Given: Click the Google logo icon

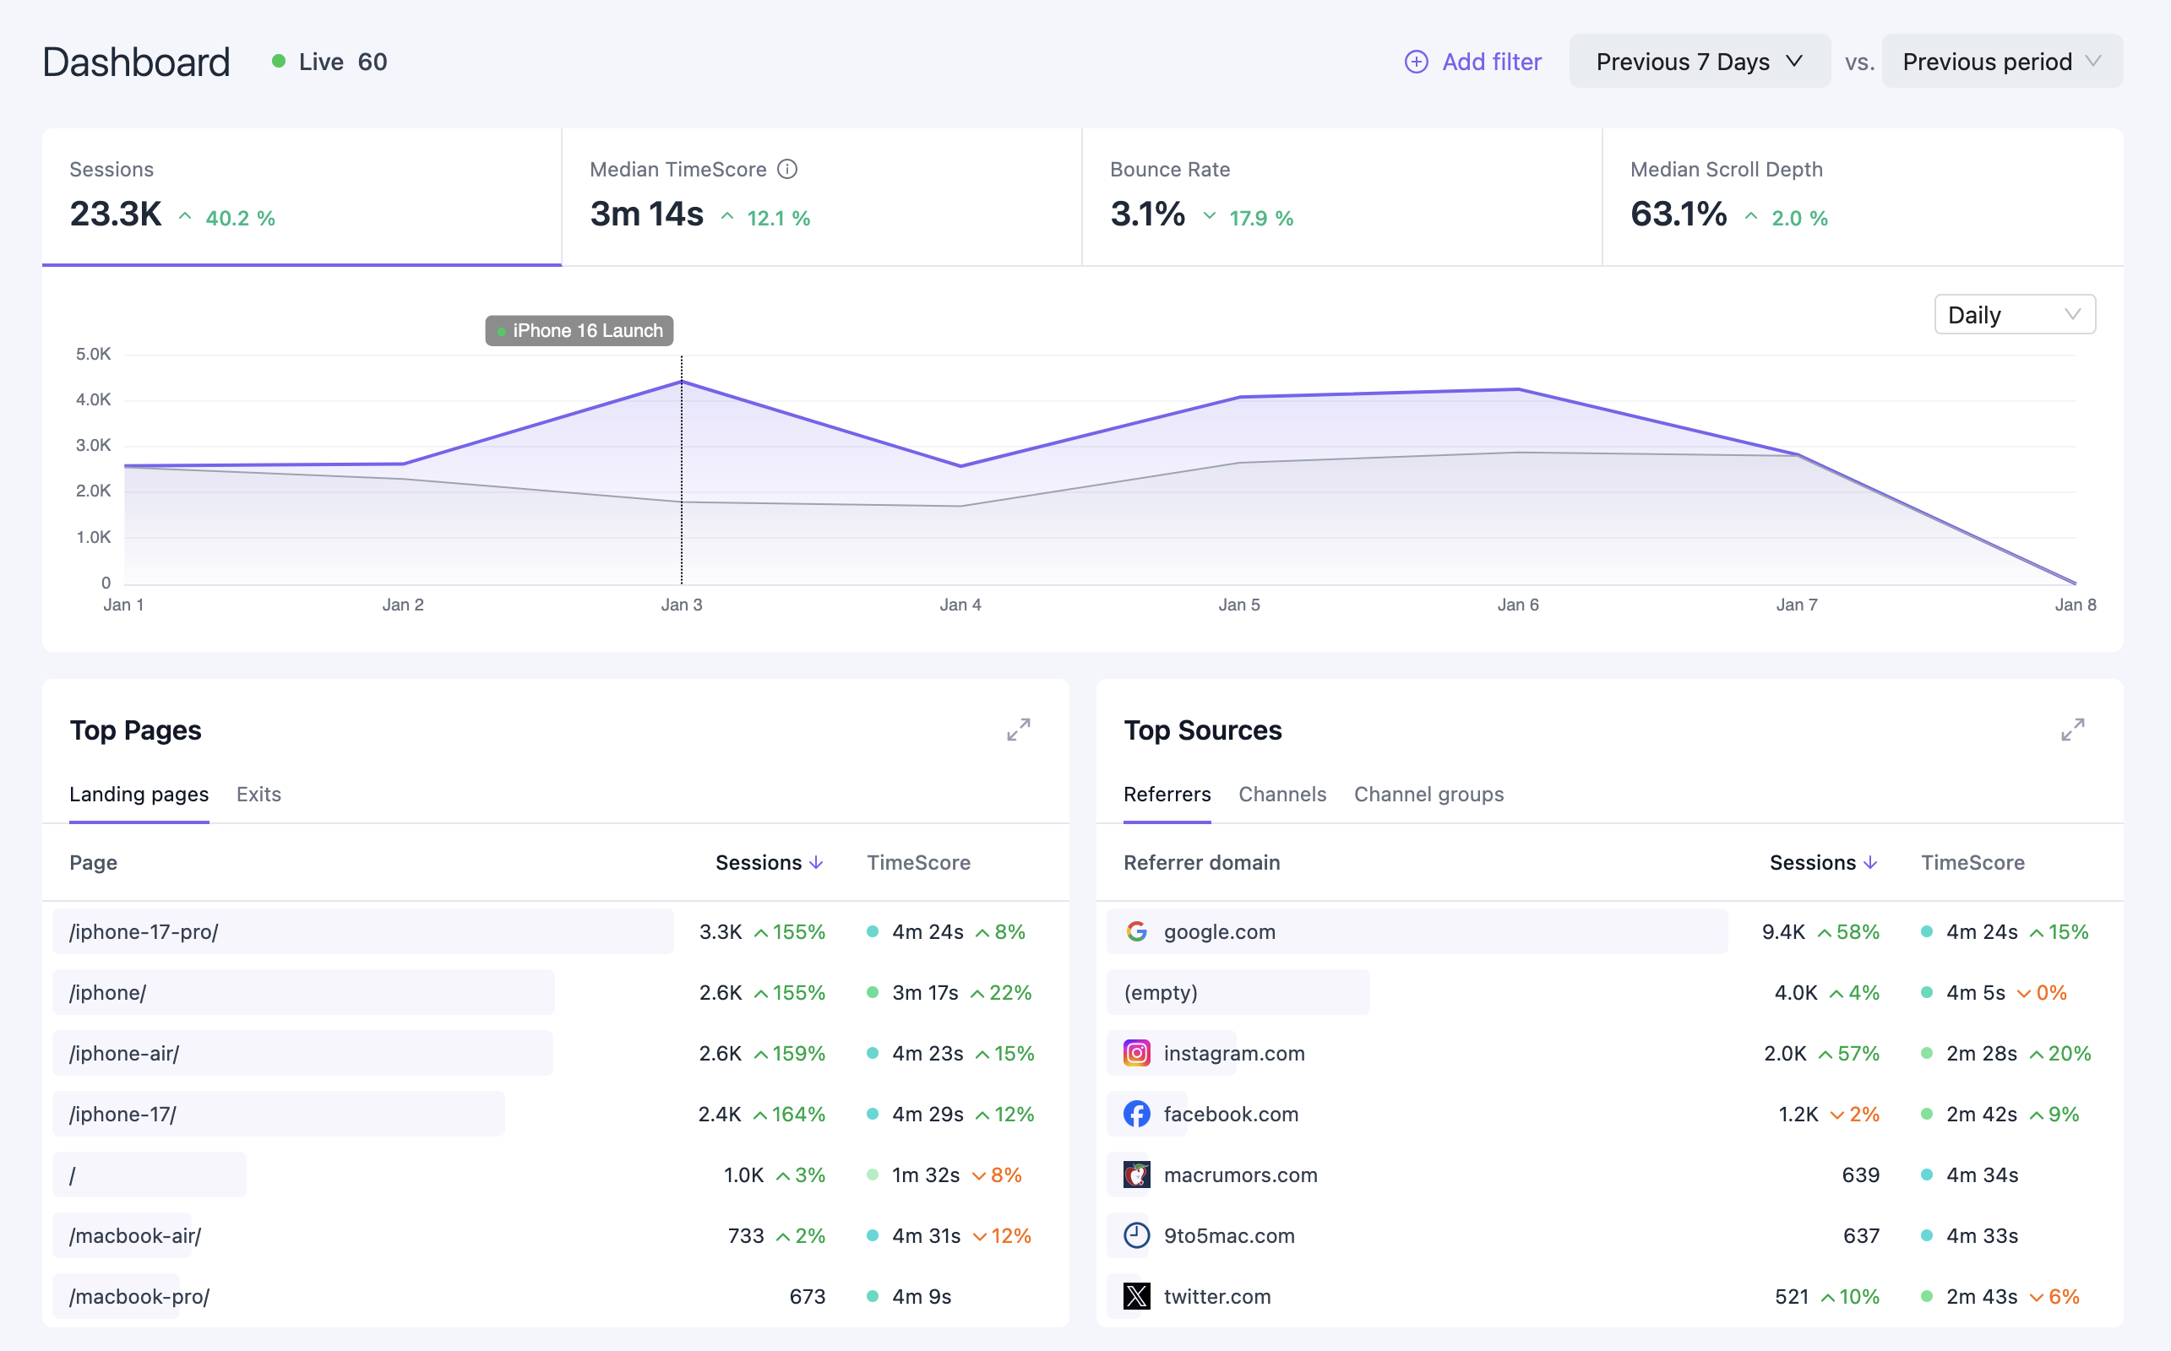Looking at the screenshot, I should click(x=1137, y=932).
